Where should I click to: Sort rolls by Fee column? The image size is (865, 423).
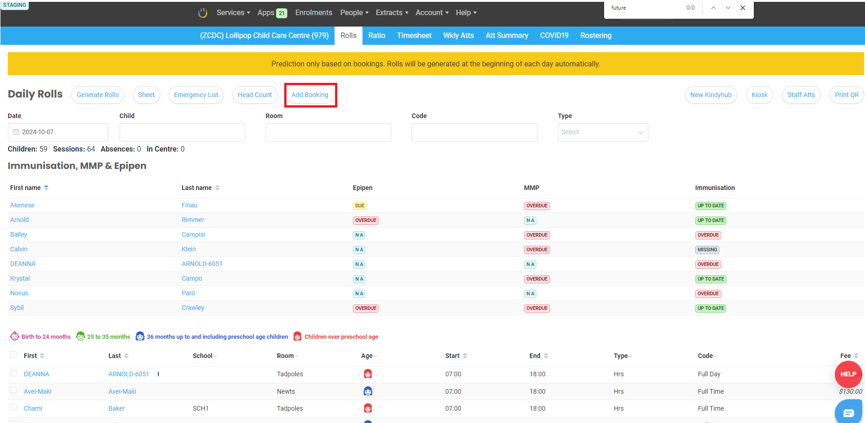point(856,356)
